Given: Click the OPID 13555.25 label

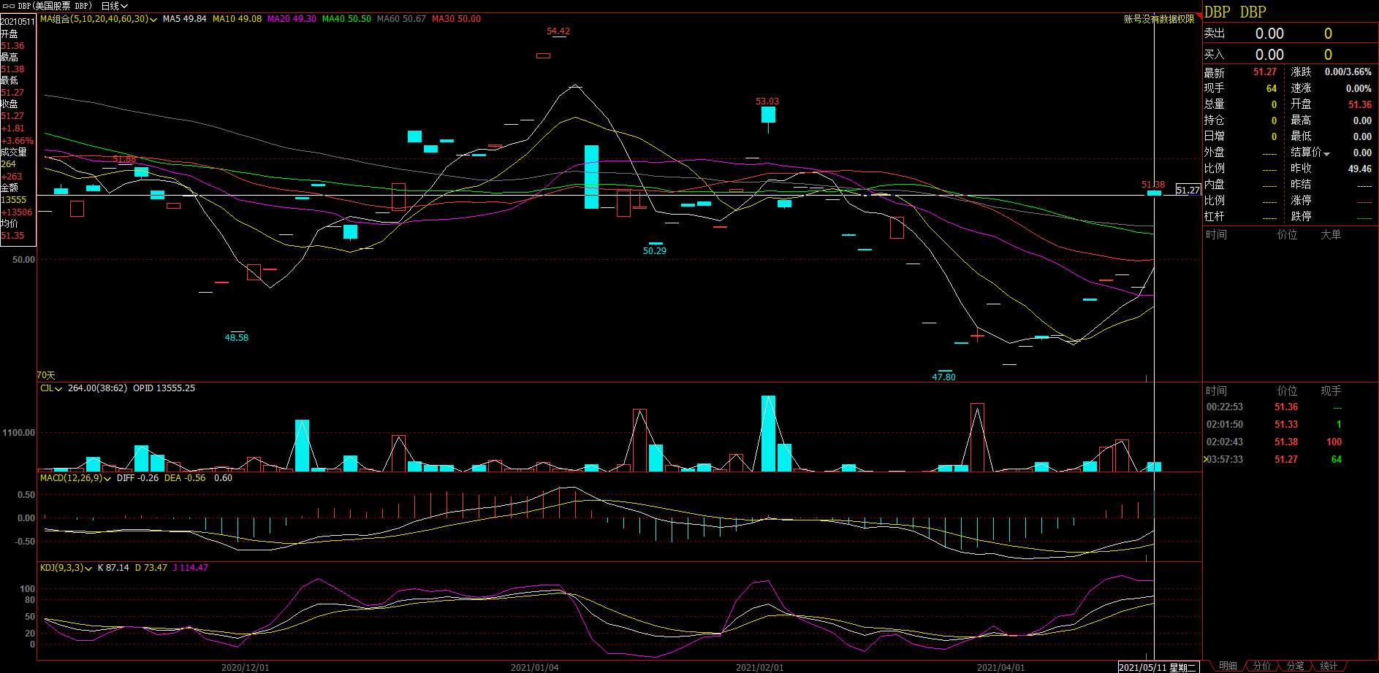Looking at the screenshot, I should (x=164, y=388).
